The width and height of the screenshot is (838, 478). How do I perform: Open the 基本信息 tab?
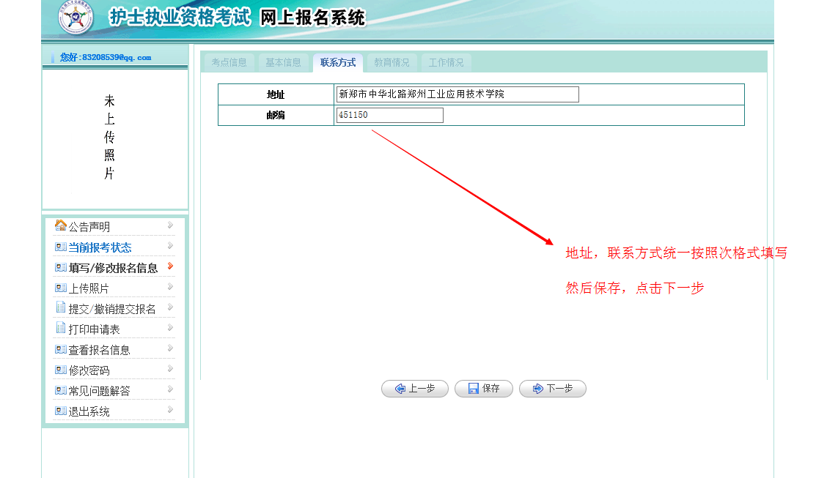tap(283, 63)
